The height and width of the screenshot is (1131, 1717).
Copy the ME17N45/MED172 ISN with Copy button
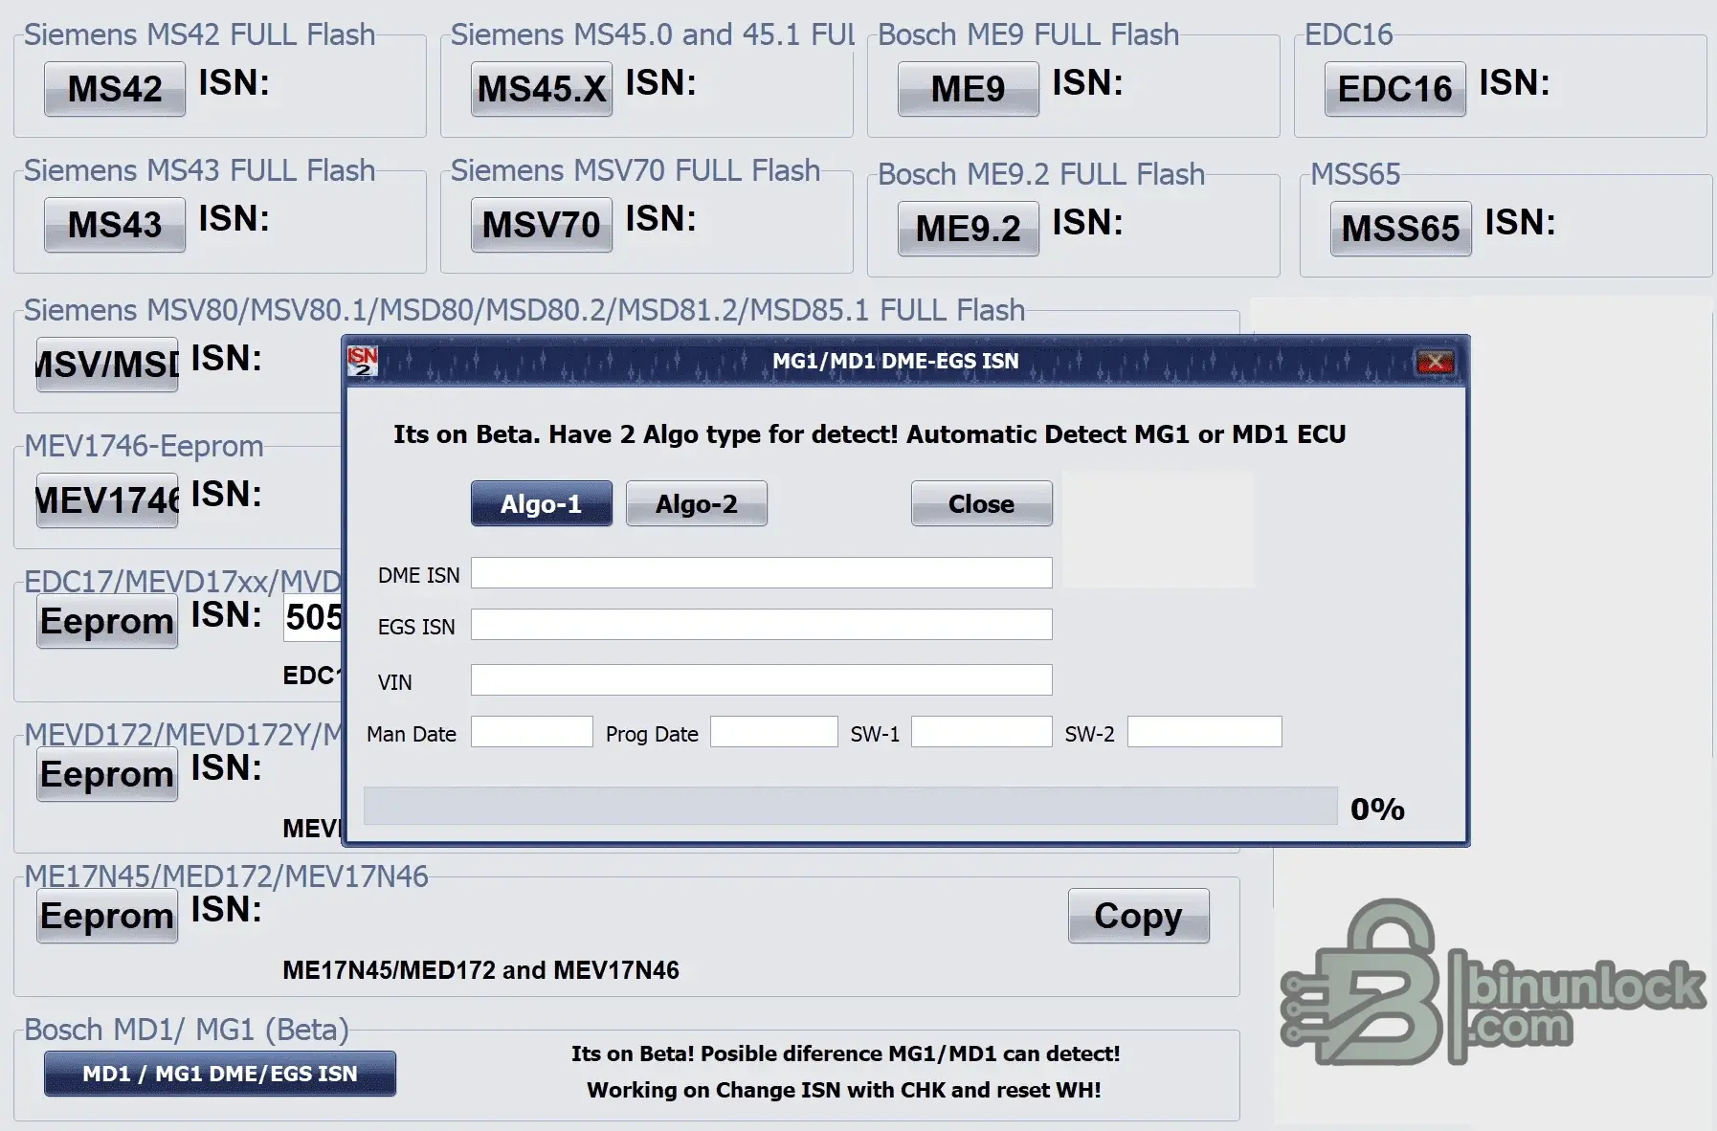point(1139,916)
